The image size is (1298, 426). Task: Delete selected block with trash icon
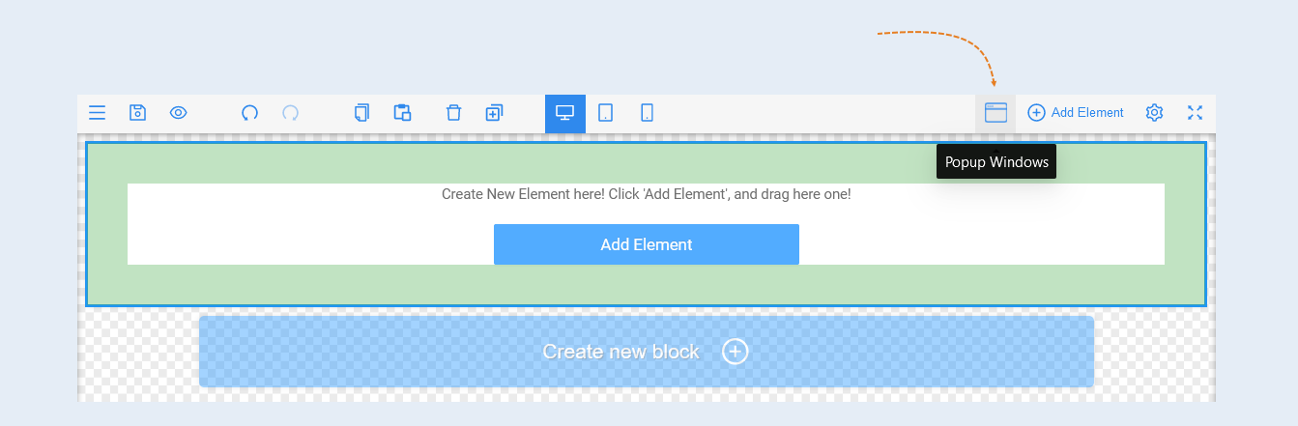[453, 113]
